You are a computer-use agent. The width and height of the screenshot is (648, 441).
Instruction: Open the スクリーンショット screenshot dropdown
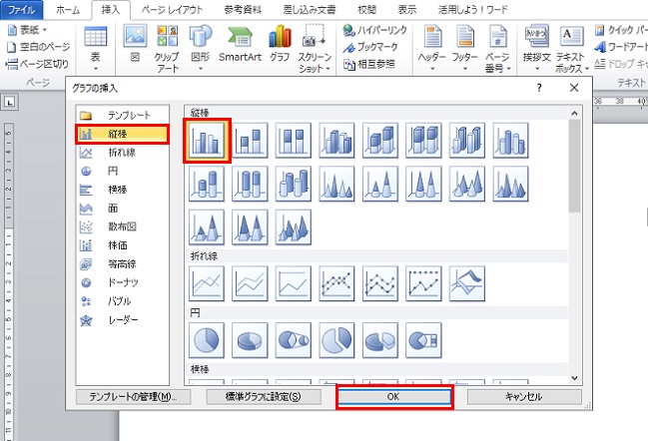(x=315, y=48)
